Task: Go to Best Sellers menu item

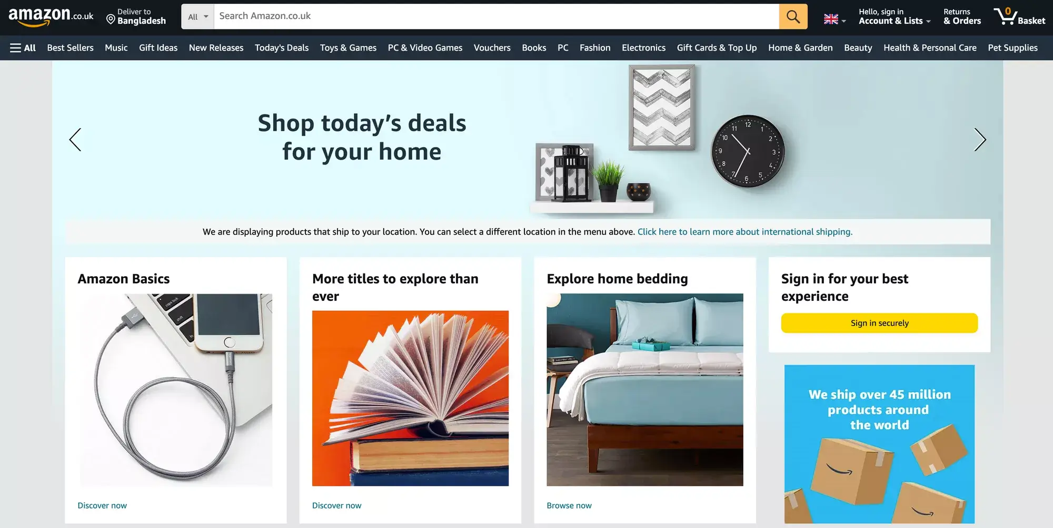Action: [70, 48]
